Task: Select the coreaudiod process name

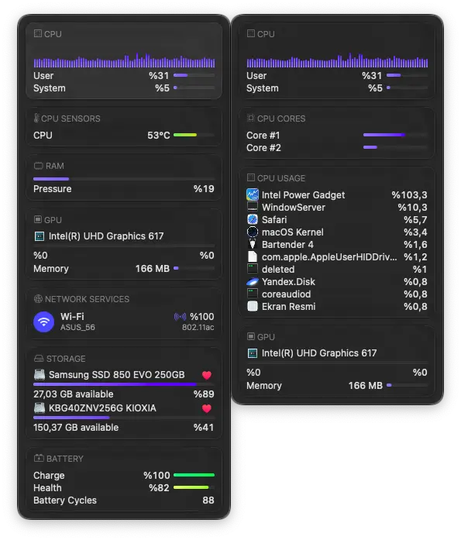Action: tap(287, 294)
